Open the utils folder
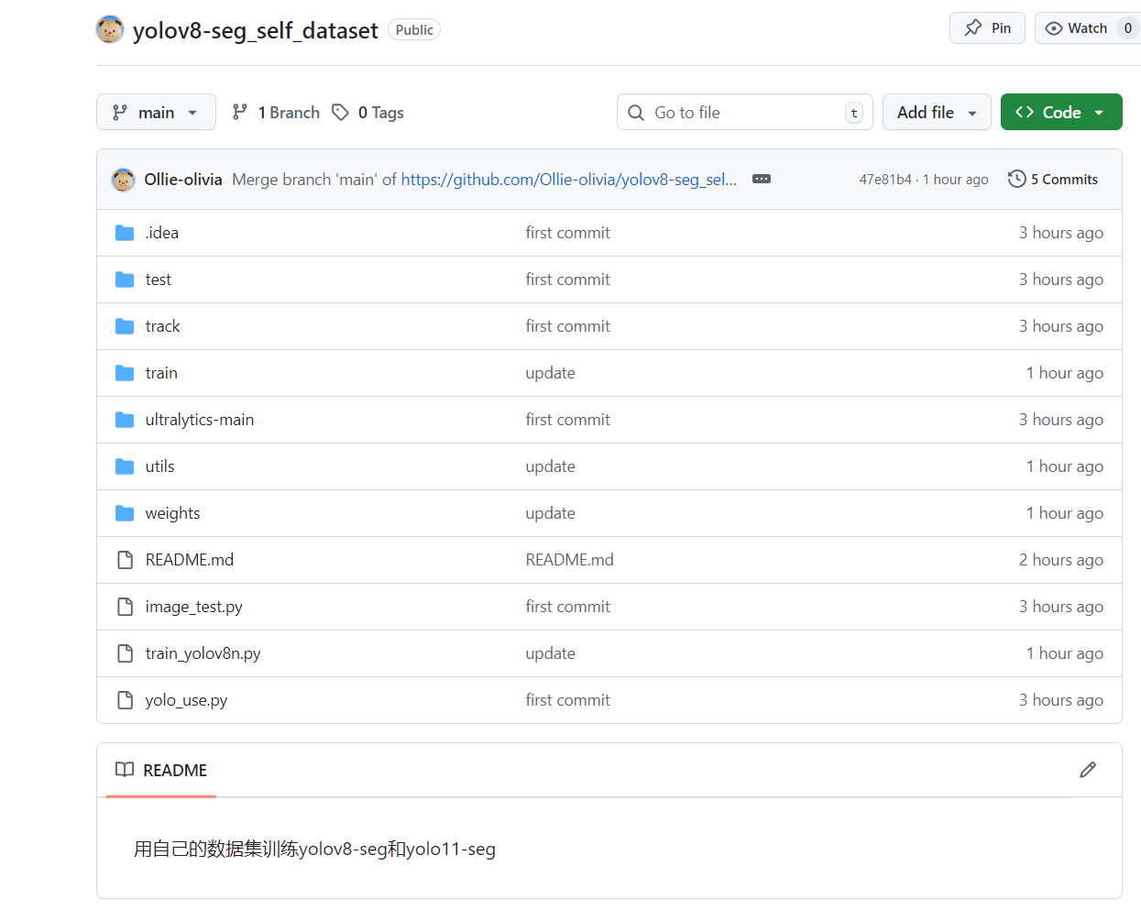Image resolution: width=1141 pixels, height=910 pixels. tap(159, 466)
